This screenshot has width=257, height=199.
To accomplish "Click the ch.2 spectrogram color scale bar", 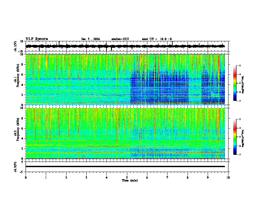I will [235, 137].
